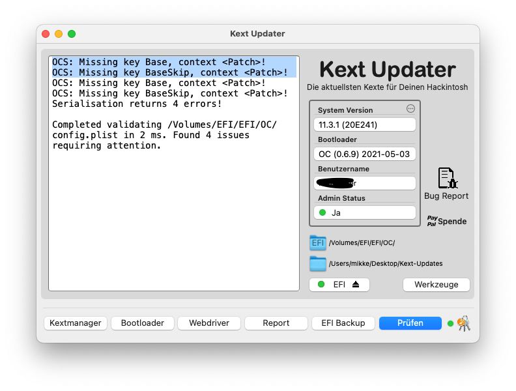The image size is (516, 391).
Task: Click the EFI folder icon
Action: [317, 243]
